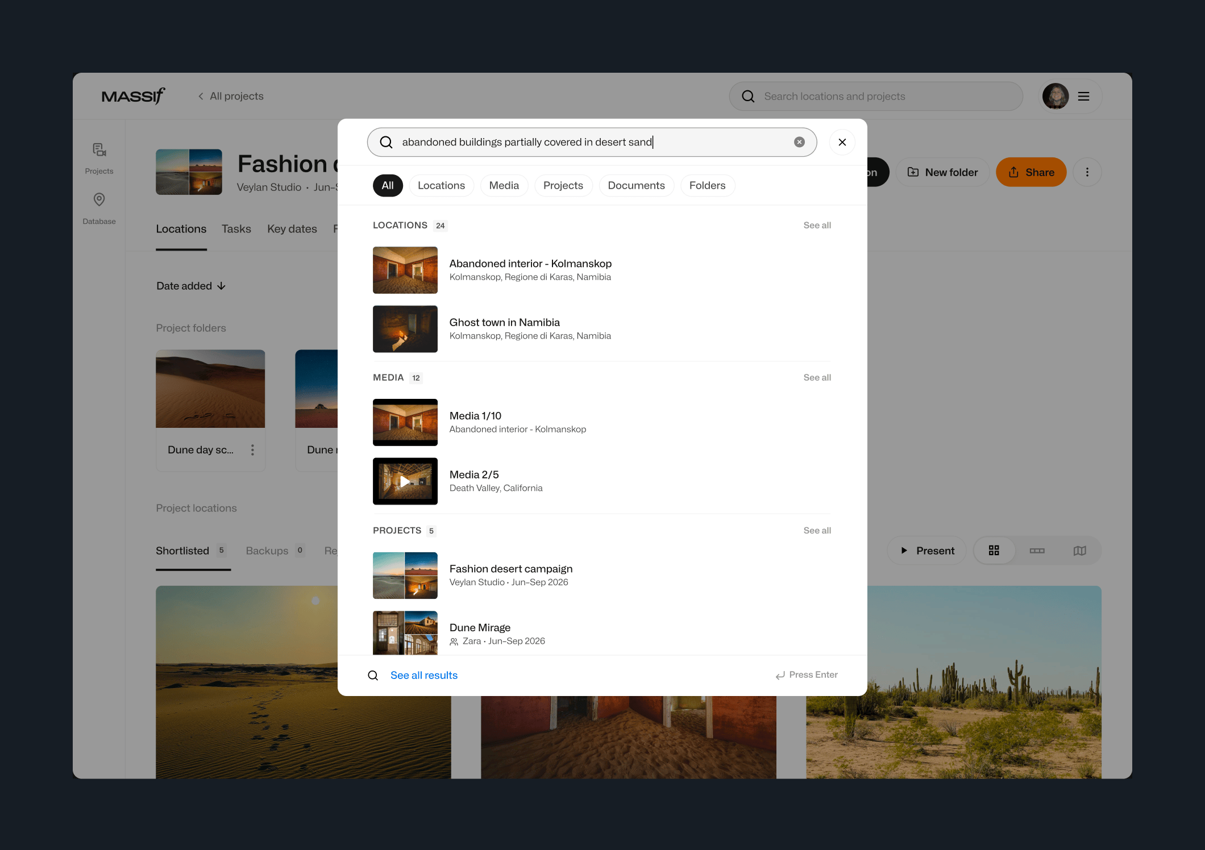This screenshot has width=1205, height=850.
Task: Open the Backups tab
Action: 275,551
